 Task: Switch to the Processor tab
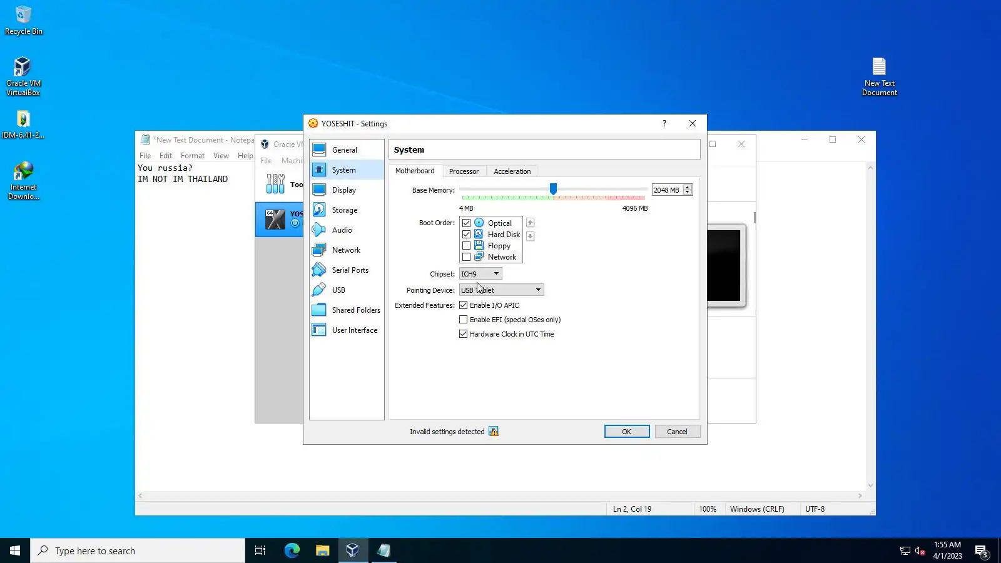[464, 171]
